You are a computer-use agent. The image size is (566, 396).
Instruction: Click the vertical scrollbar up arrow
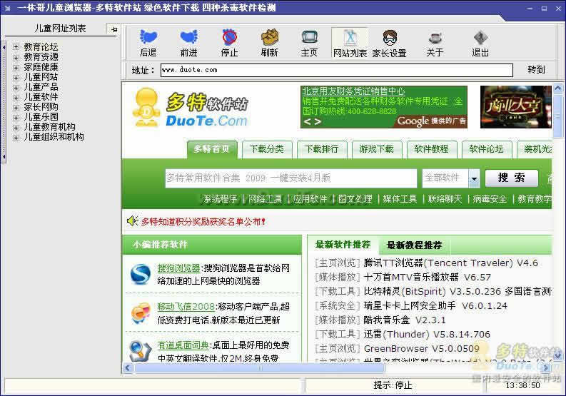click(557, 88)
